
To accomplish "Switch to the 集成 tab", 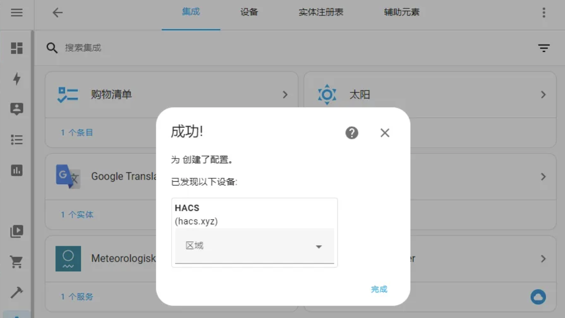I will click(x=191, y=12).
